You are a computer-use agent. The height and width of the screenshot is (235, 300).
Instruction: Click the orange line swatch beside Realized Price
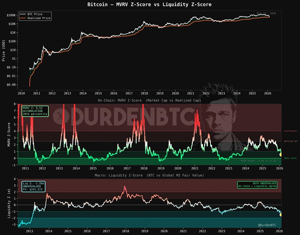[23, 18]
